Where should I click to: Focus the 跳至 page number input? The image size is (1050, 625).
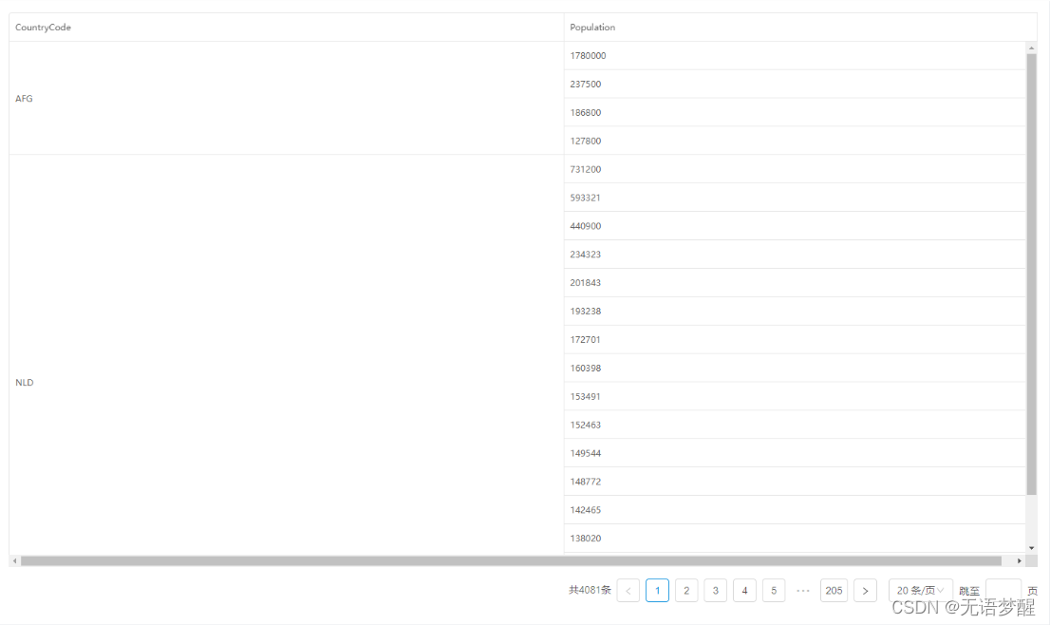point(1003,590)
